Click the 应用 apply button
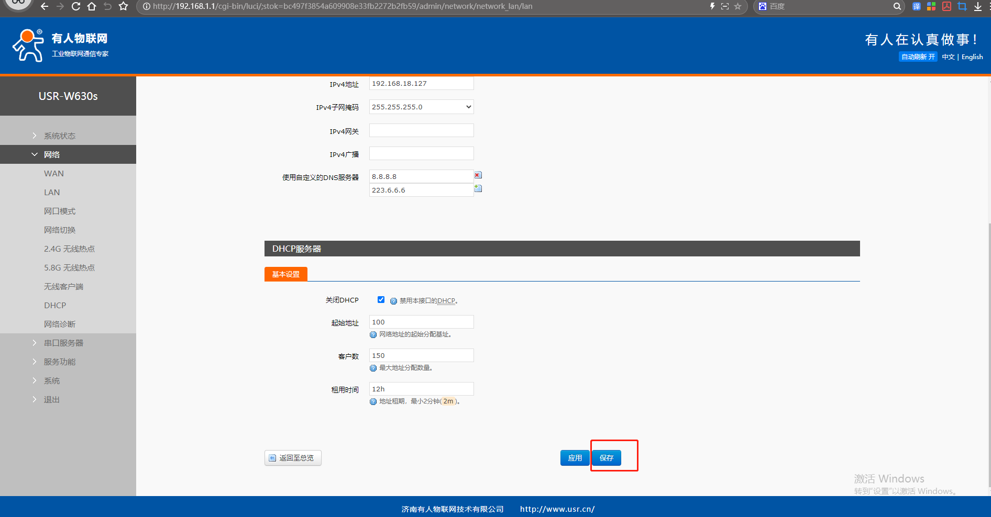This screenshot has width=991, height=517. pos(575,458)
